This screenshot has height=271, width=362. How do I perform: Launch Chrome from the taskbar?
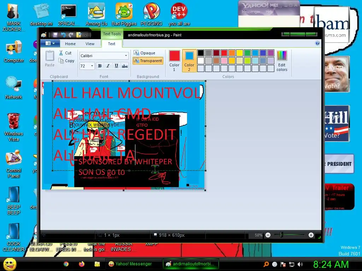coord(66,264)
